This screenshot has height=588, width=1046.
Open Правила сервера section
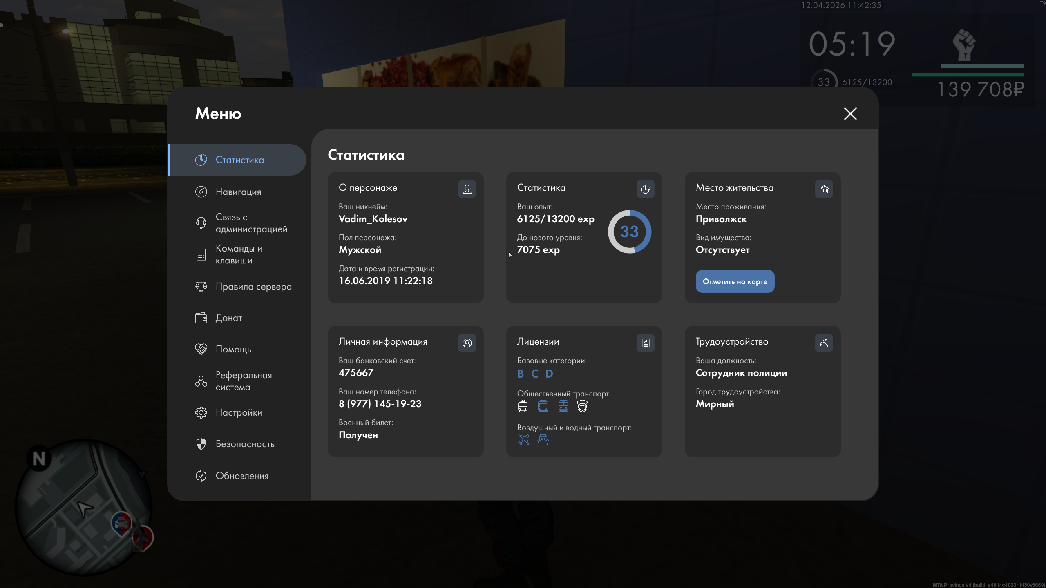click(253, 286)
